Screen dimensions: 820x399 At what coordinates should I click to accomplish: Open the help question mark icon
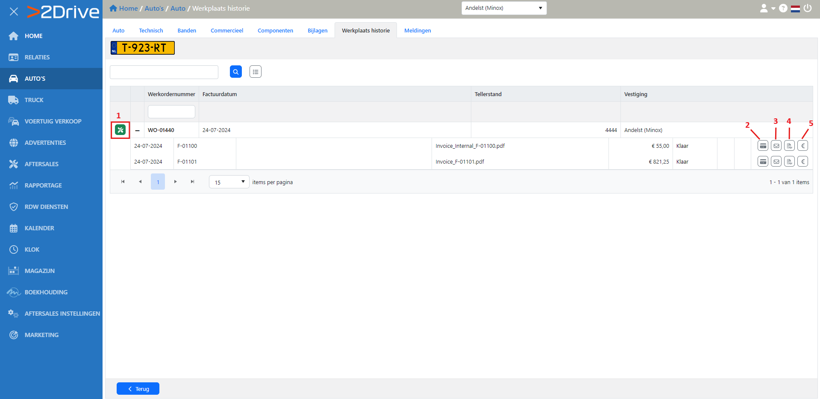click(x=783, y=8)
